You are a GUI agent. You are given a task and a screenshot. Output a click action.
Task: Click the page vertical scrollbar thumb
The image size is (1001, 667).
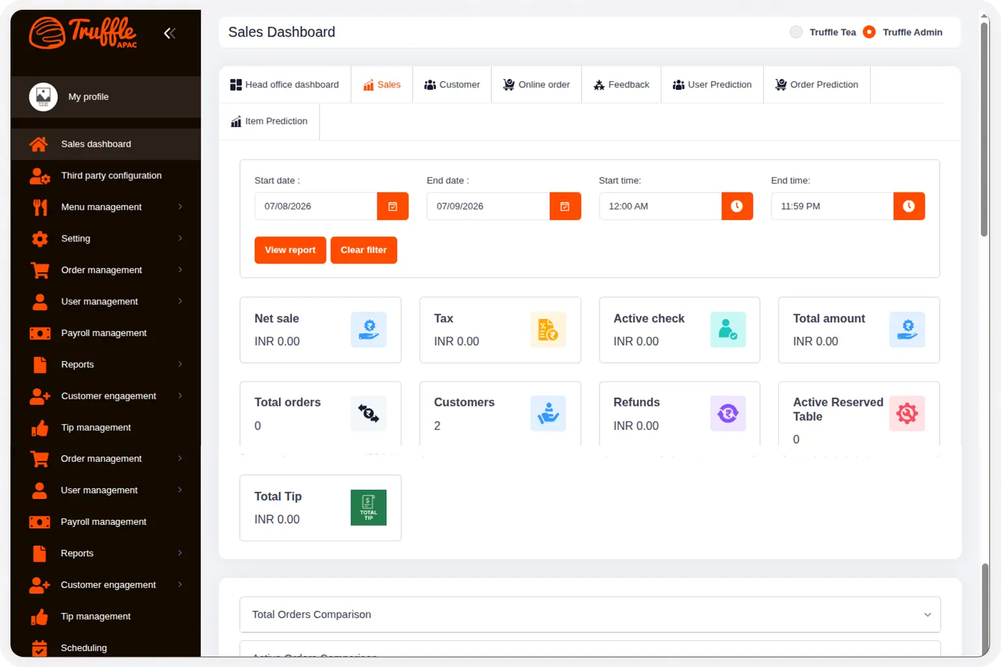[x=984, y=130]
